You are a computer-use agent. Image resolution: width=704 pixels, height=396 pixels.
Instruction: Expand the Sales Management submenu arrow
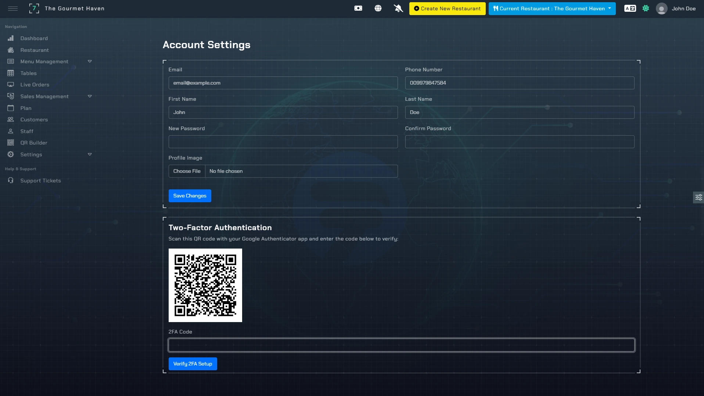coord(90,96)
